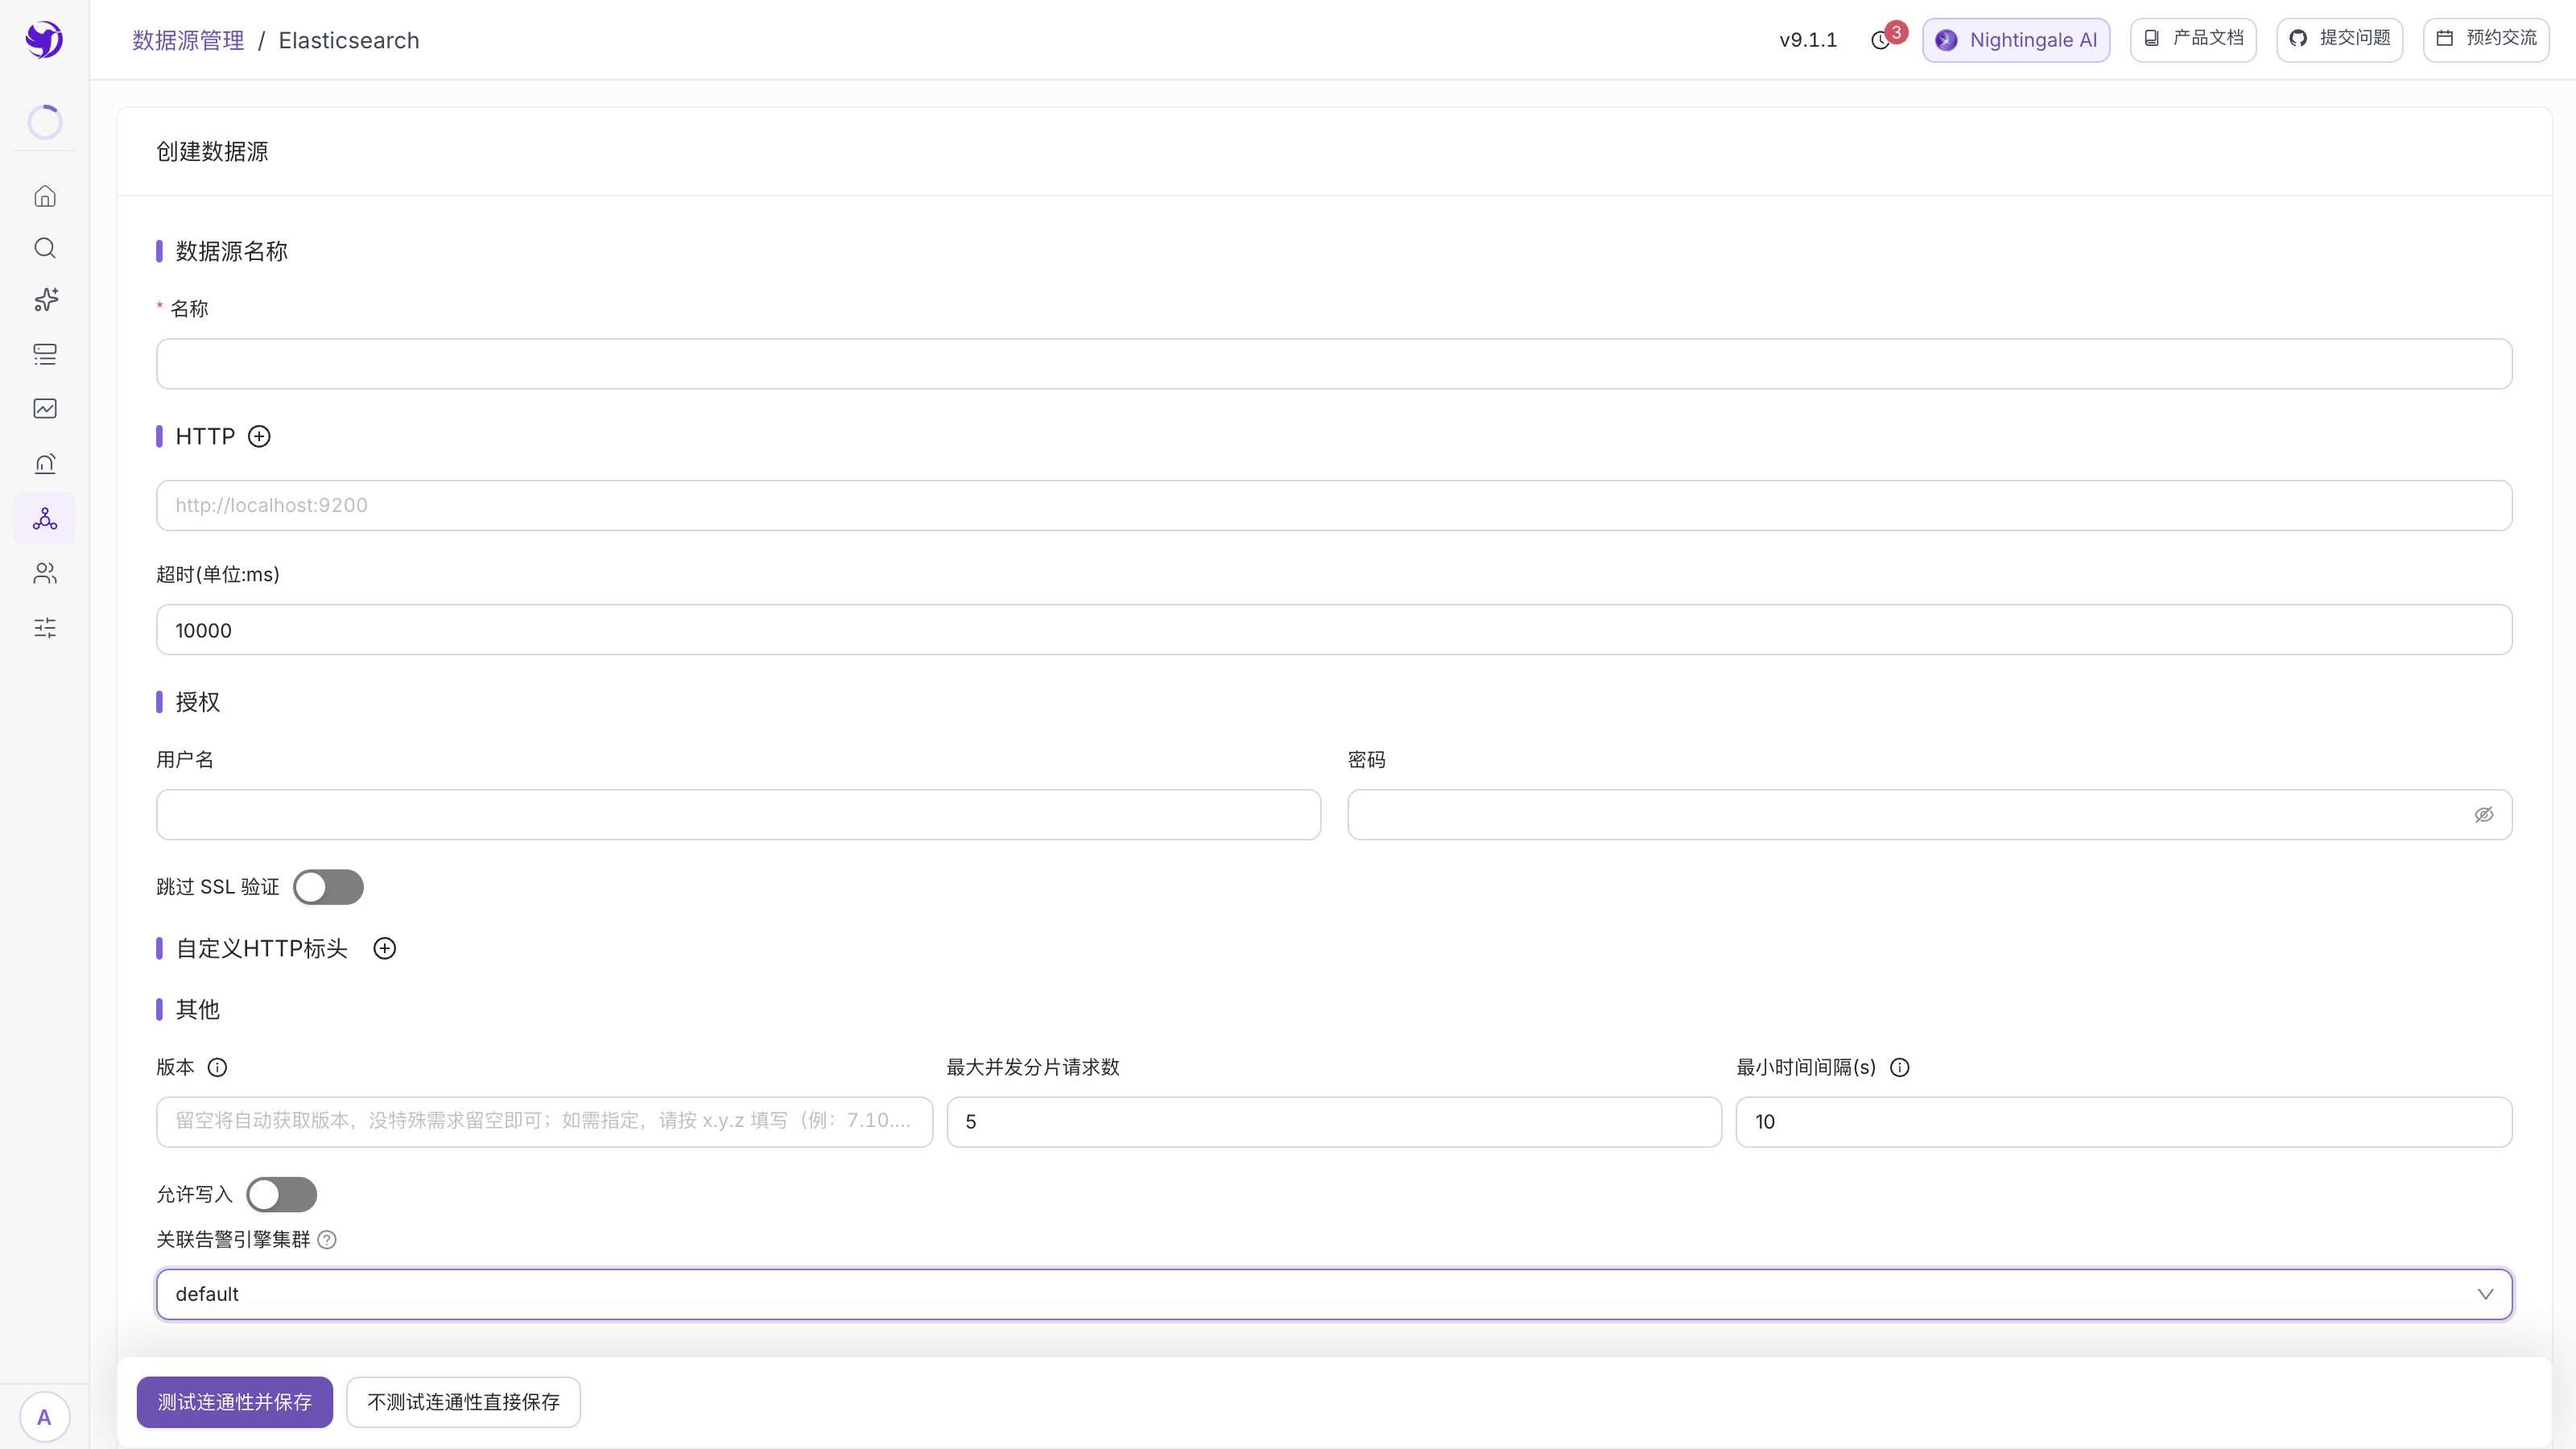Focus the password input field
The width and height of the screenshot is (2576, 1449).
pyautogui.click(x=1929, y=815)
